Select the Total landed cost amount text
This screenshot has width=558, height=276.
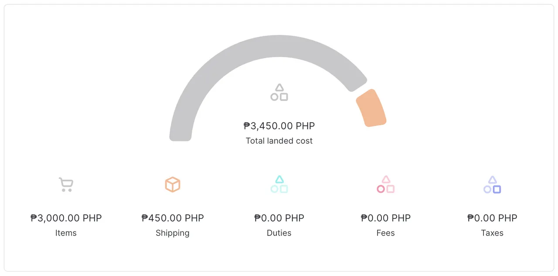(x=279, y=126)
